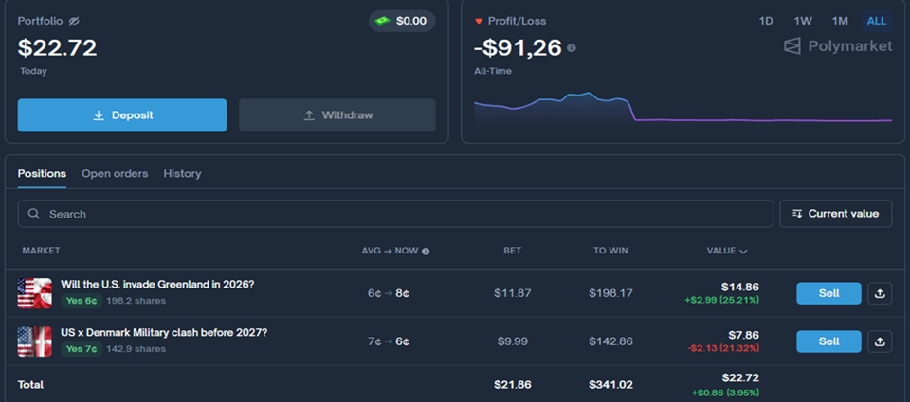Viewport: 910px width, 402px height.
Task: Click info icon next to AVG → NOW
Action: (426, 252)
